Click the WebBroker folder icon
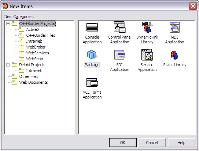The width and height of the screenshot is (199, 151). [x=21, y=47]
